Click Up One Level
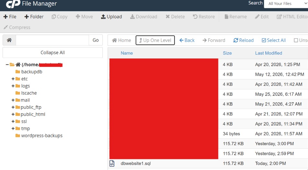This screenshot has height=170, width=308. coord(155,40)
